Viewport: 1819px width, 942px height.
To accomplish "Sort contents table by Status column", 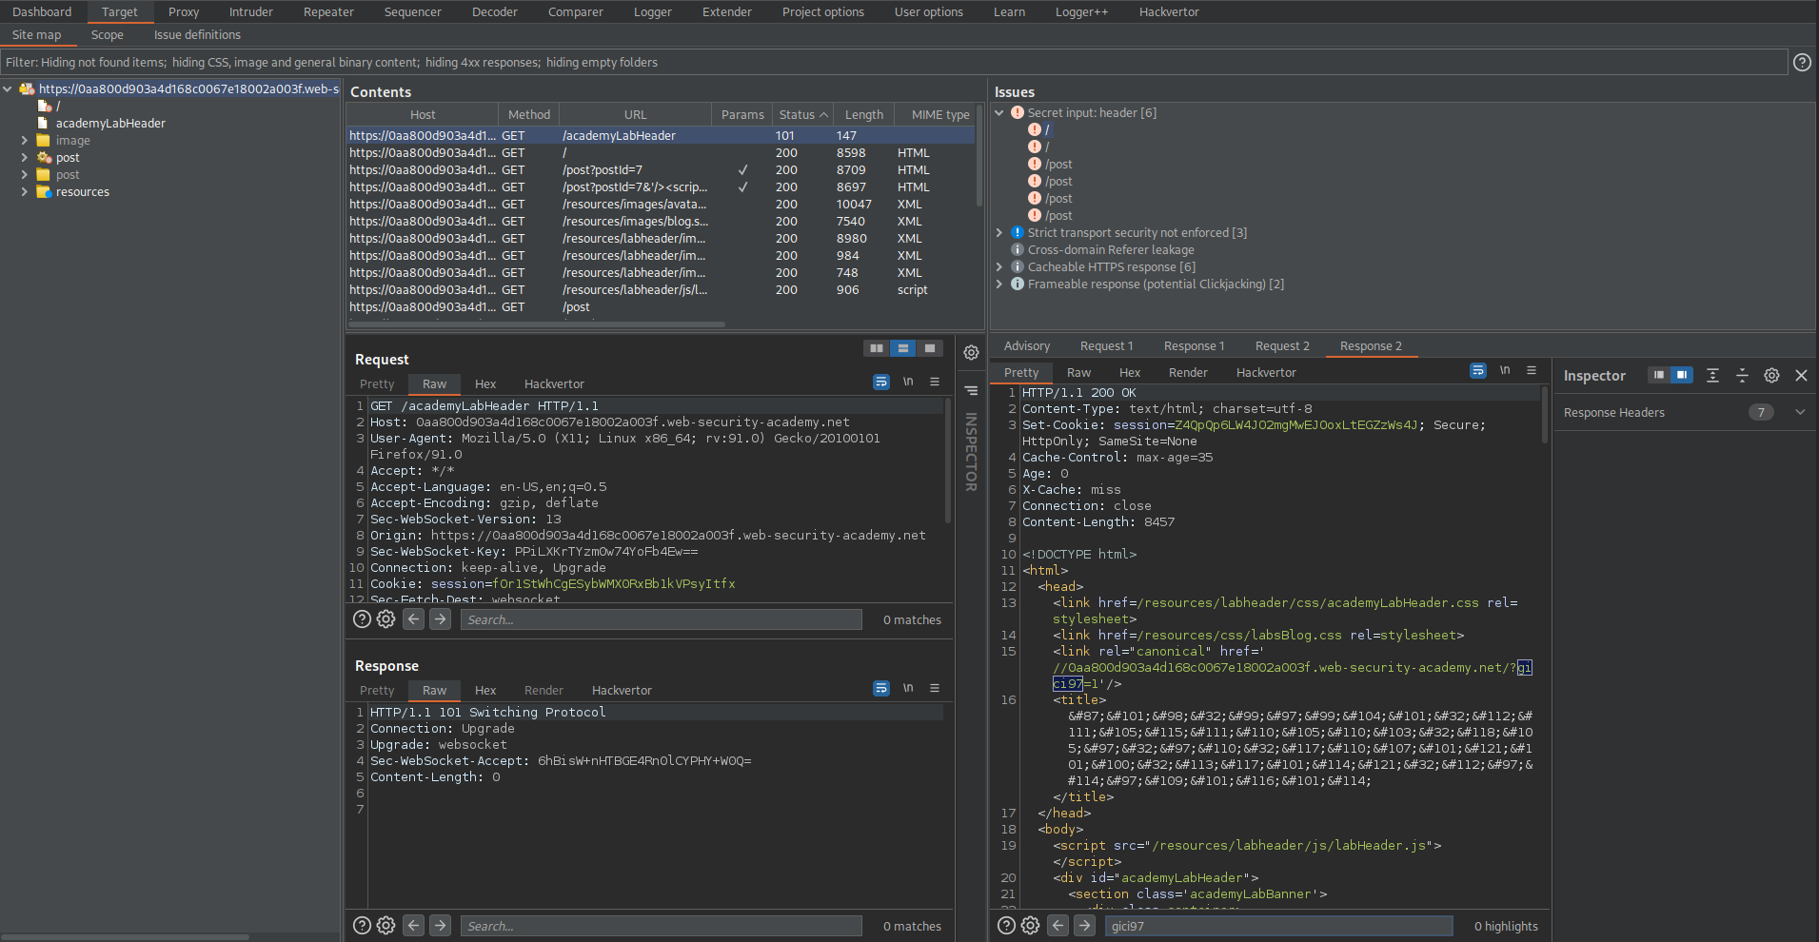I will point(802,114).
